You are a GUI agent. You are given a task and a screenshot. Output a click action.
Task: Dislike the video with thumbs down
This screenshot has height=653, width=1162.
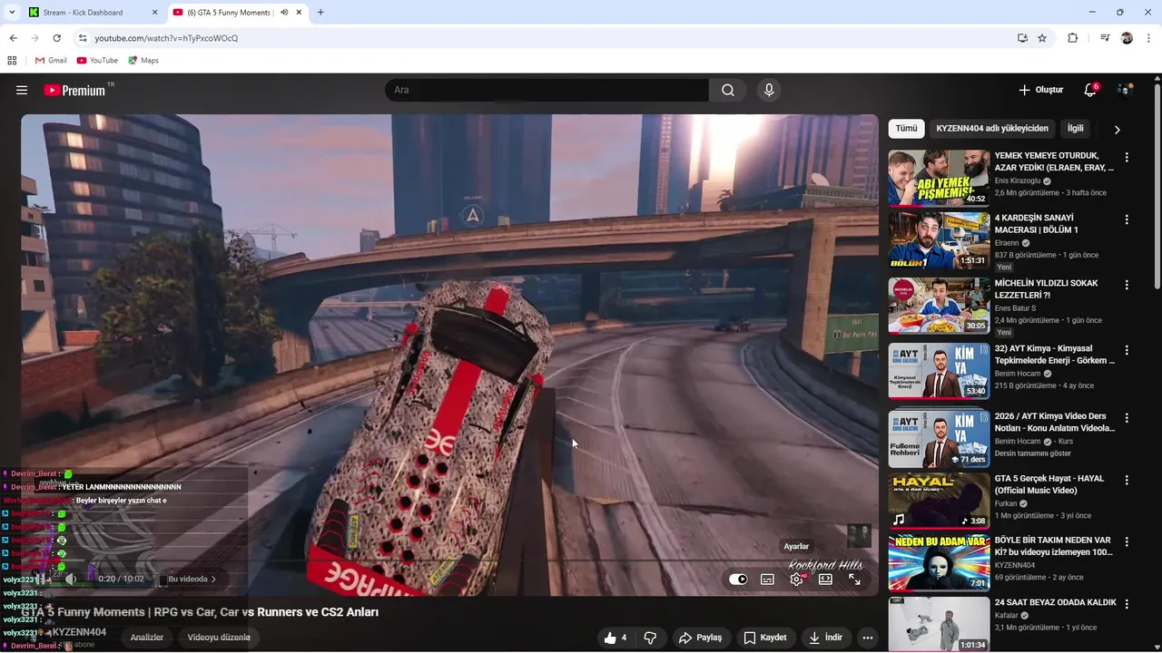tap(650, 638)
